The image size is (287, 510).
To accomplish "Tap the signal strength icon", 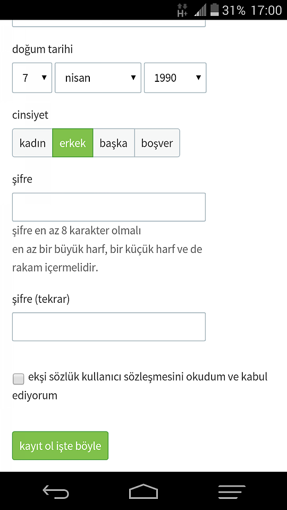I will coord(200,10).
